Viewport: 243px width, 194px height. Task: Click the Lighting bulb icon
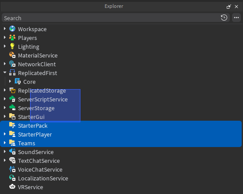12,47
